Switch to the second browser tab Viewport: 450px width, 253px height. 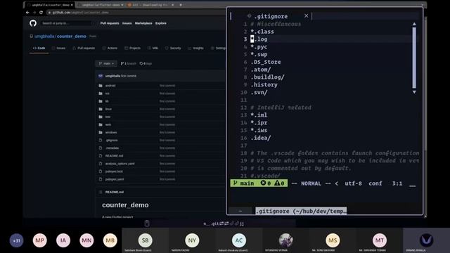coord(100,5)
